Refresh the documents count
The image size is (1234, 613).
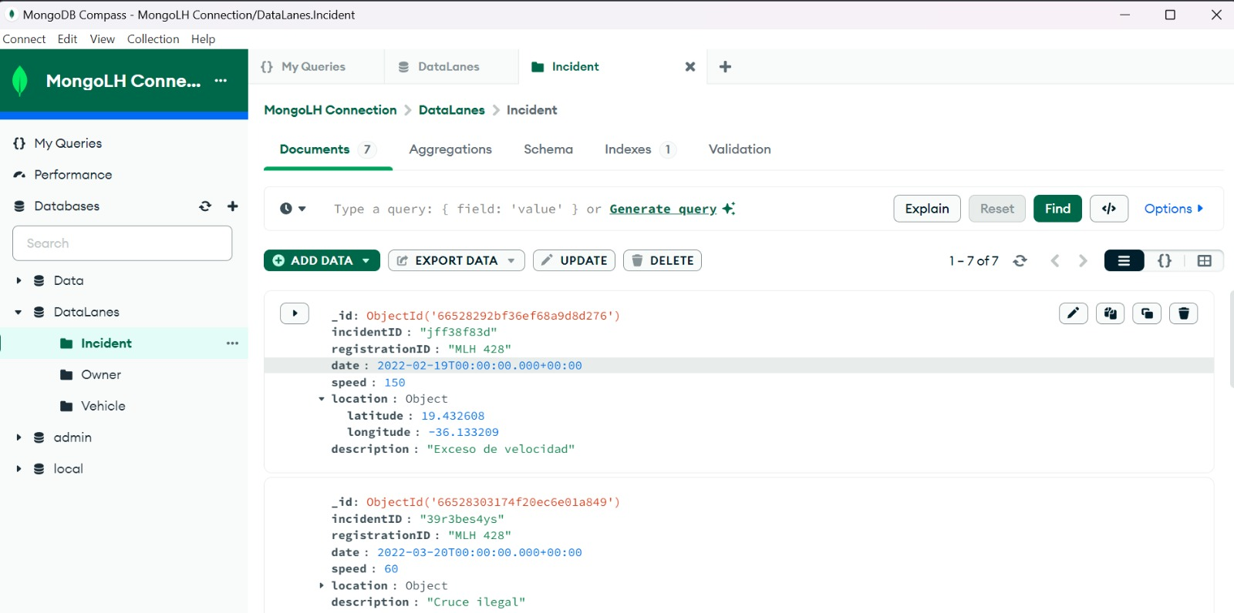point(1020,261)
